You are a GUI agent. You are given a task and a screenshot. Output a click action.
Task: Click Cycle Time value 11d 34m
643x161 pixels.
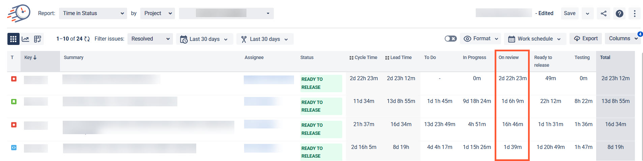point(363,101)
